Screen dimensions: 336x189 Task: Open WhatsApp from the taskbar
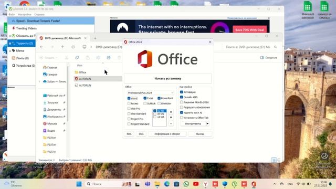[186, 184]
